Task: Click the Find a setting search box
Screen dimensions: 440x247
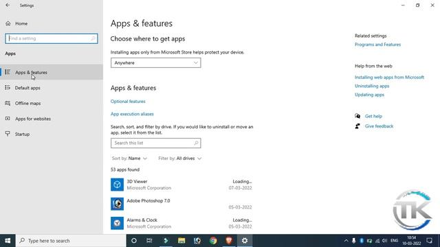Action: click(x=52, y=38)
